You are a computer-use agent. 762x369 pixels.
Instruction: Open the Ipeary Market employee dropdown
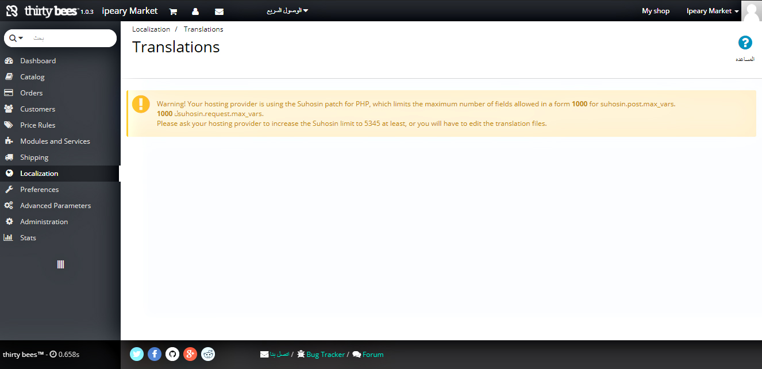point(712,11)
